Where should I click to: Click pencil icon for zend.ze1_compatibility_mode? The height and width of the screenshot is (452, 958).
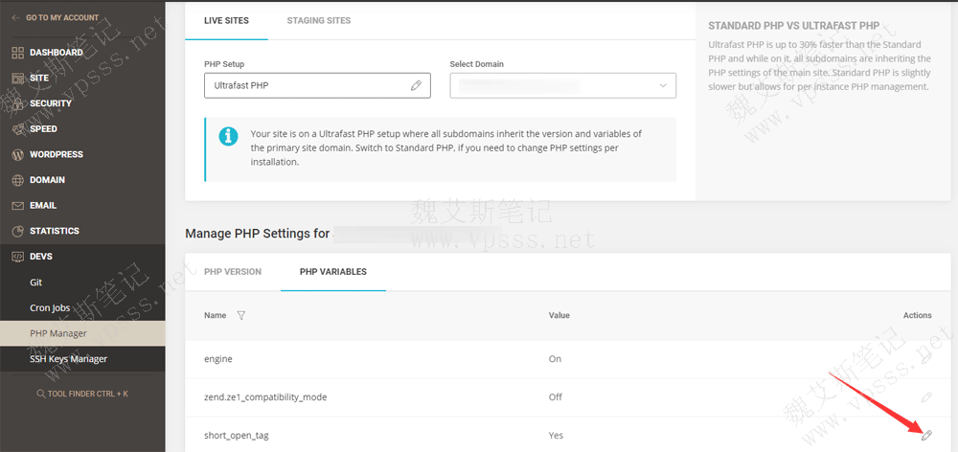point(925,396)
